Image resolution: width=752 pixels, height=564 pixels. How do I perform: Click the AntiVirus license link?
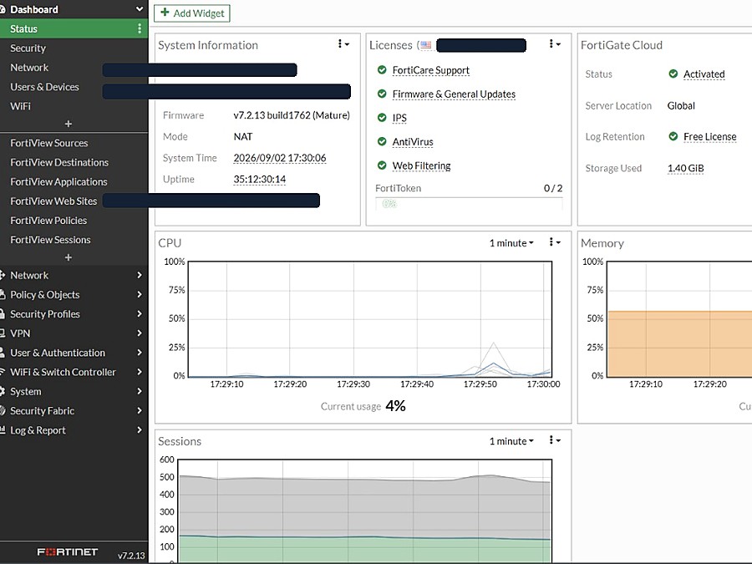(x=413, y=141)
